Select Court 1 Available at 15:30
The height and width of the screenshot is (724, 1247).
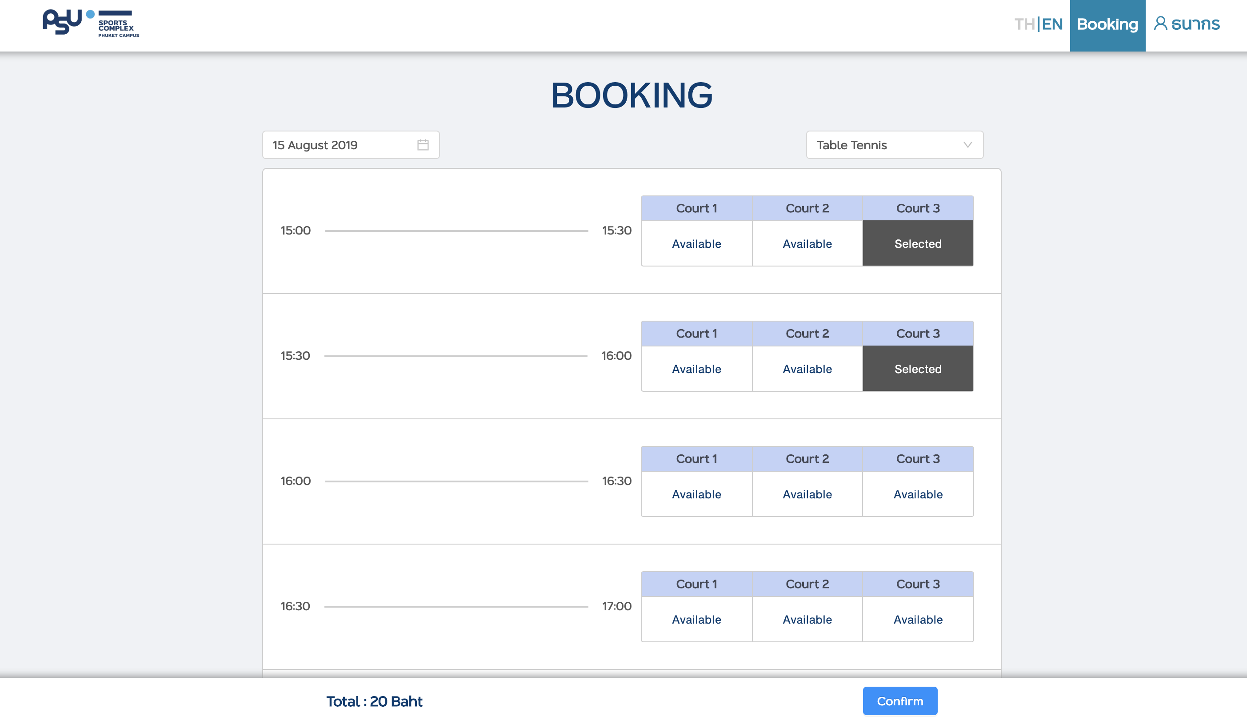point(696,369)
